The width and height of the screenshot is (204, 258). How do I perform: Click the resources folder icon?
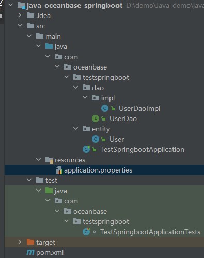click(x=49, y=160)
